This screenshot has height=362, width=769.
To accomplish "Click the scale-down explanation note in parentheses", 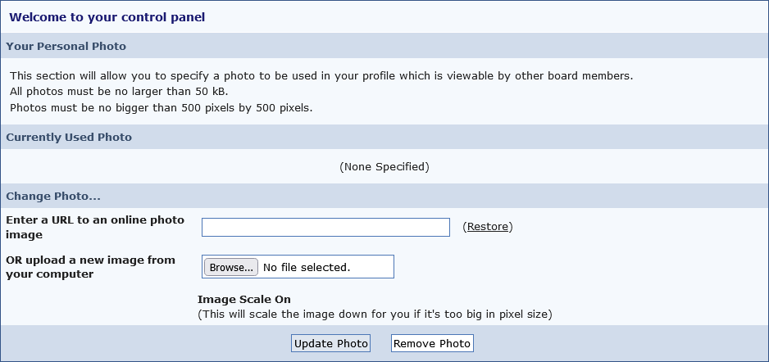I will (x=375, y=314).
